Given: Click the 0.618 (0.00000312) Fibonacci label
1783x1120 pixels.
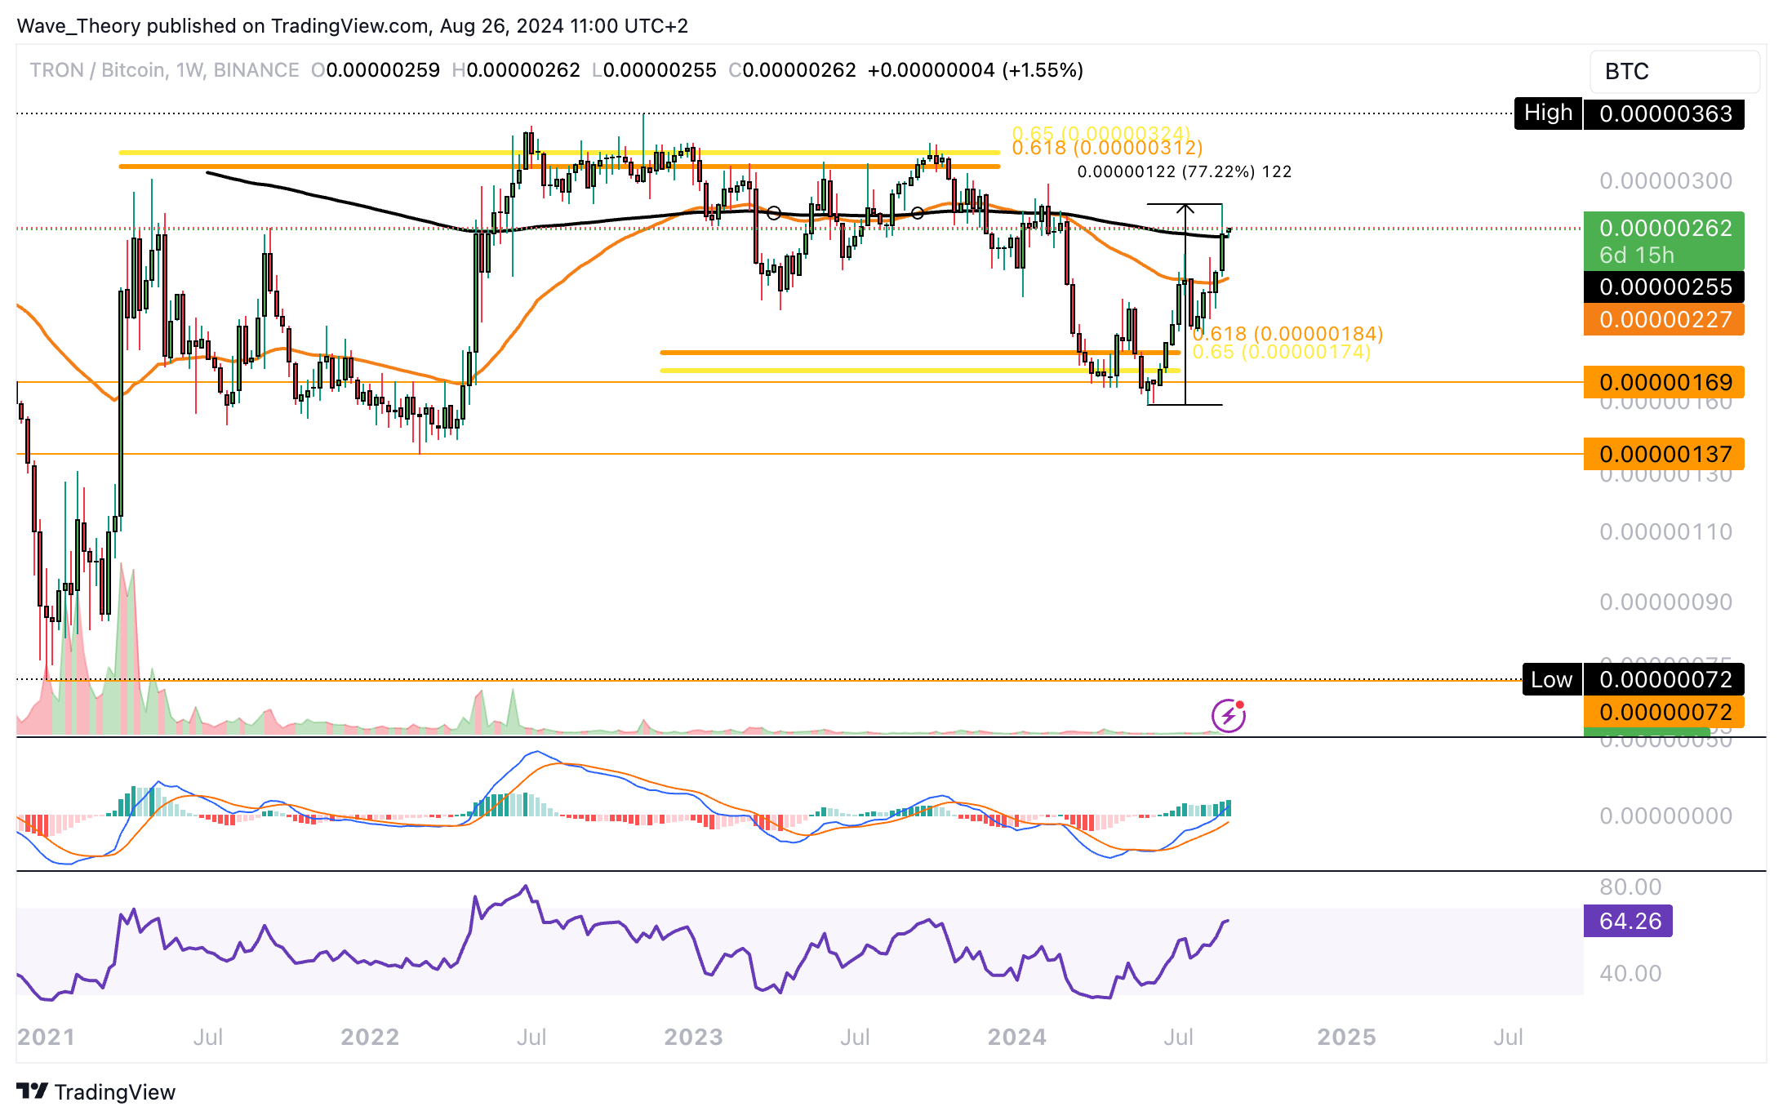Looking at the screenshot, I should pos(1106,148).
